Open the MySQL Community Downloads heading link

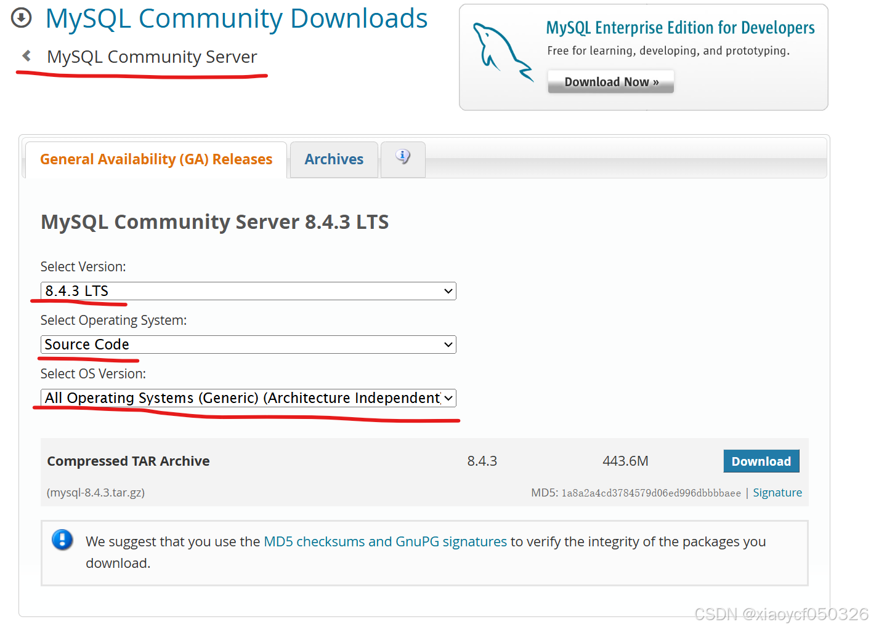[x=237, y=18]
